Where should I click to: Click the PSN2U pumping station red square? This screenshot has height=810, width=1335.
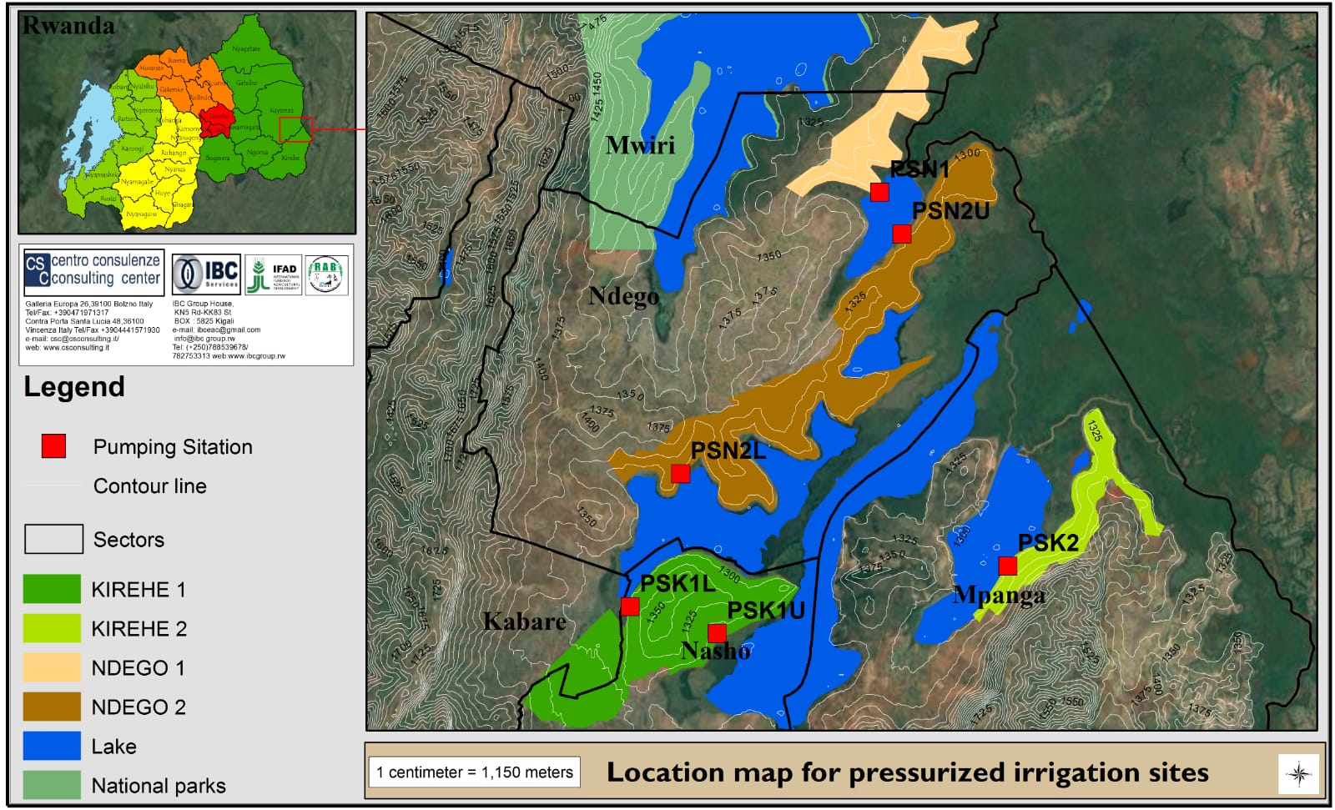[901, 234]
